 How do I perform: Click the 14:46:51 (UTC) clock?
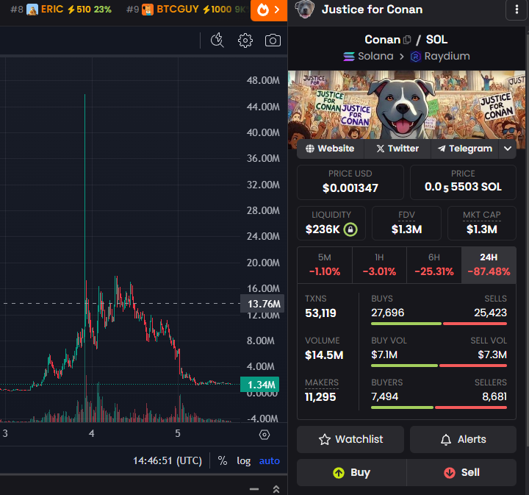pos(168,461)
